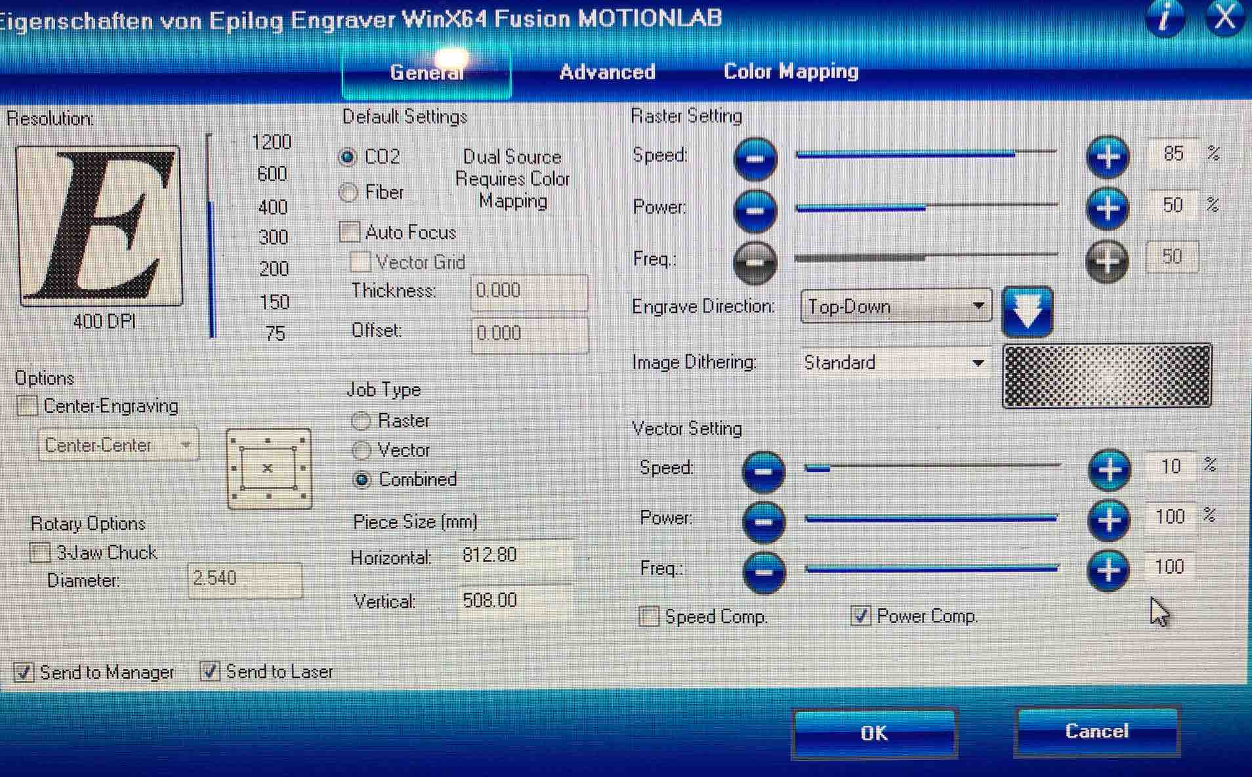
Task: Click the Offset input field
Action: pyautogui.click(x=529, y=334)
